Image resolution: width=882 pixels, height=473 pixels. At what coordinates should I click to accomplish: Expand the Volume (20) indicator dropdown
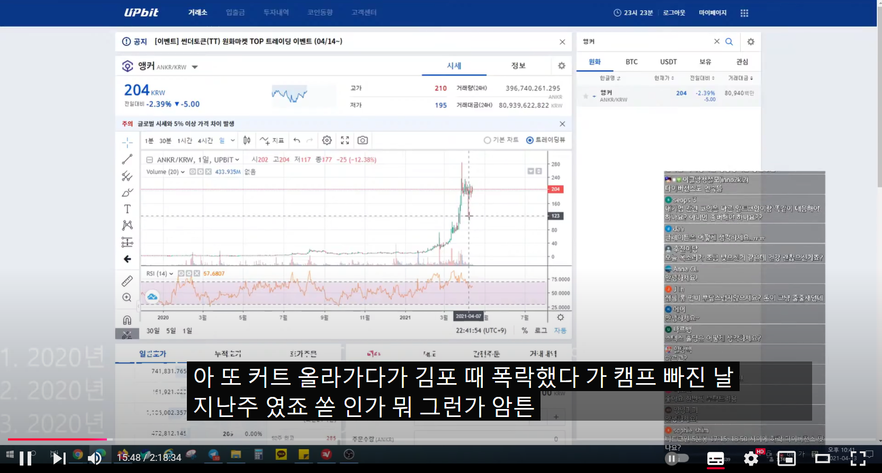(183, 172)
